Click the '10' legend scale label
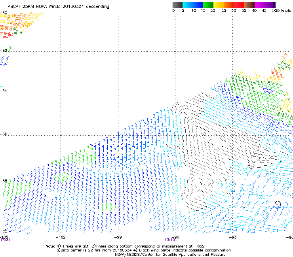This screenshot has width=293, height=257. point(194,11)
